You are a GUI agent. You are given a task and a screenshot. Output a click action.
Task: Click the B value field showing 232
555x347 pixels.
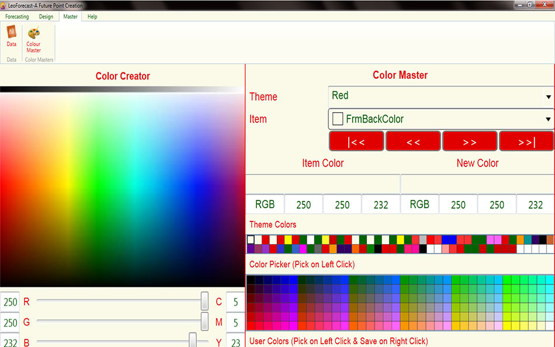tap(11, 341)
